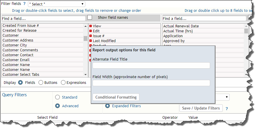Choose the Expressions display radio option
261x134 pixels.
(x=63, y=82)
